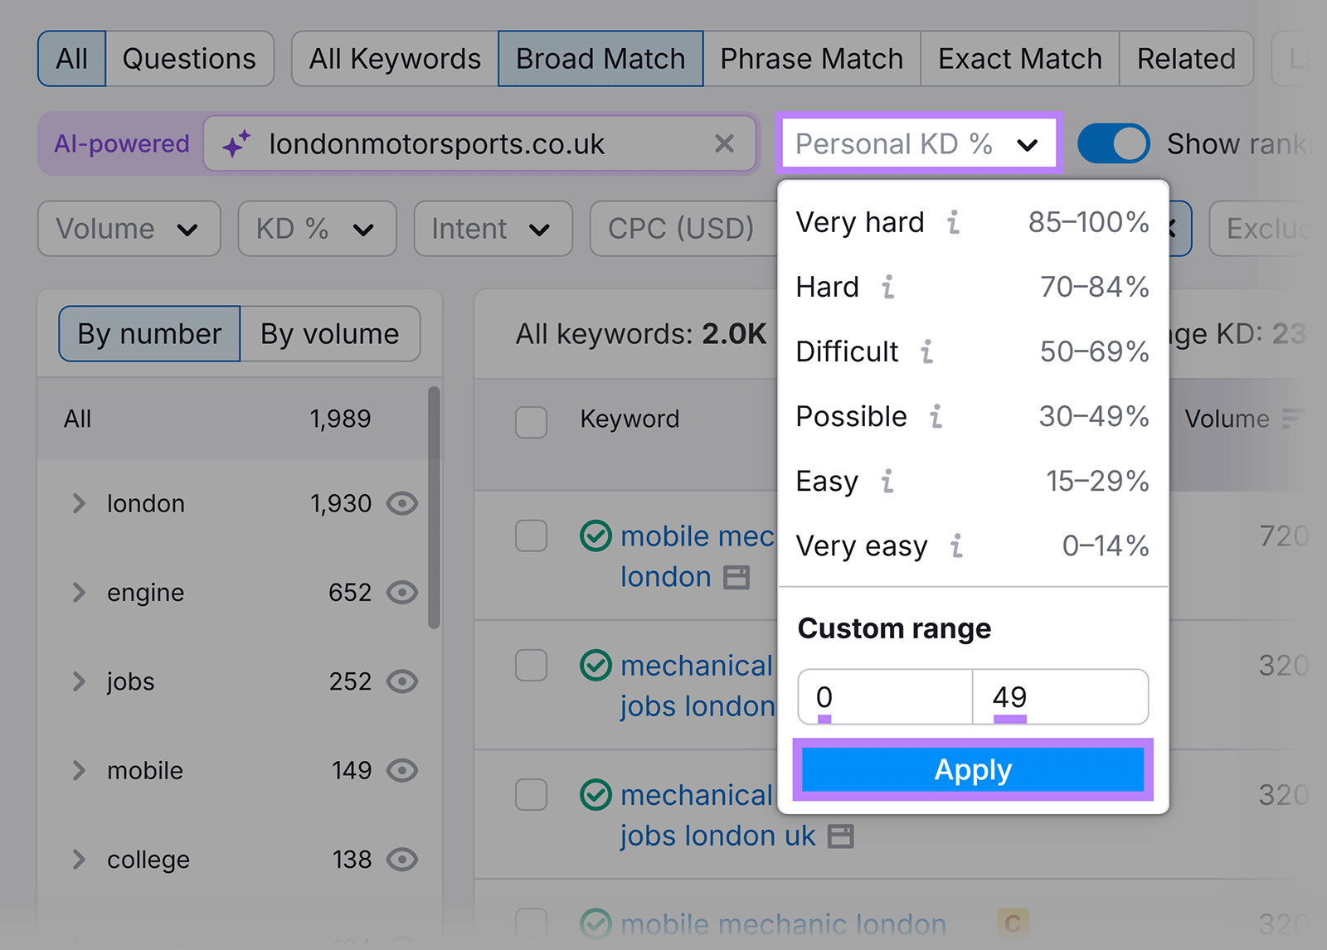Click the info icon next to Easy
The width and height of the screenshot is (1327, 950).
click(x=889, y=482)
